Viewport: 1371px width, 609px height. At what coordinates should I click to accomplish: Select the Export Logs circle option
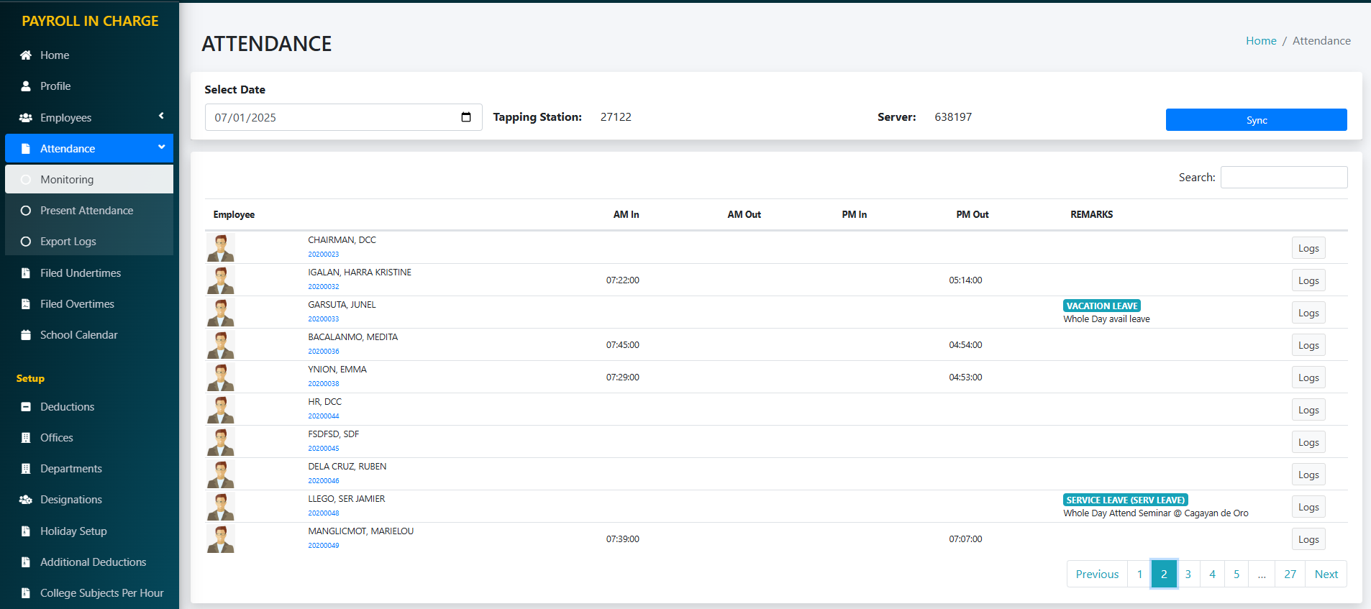(26, 242)
